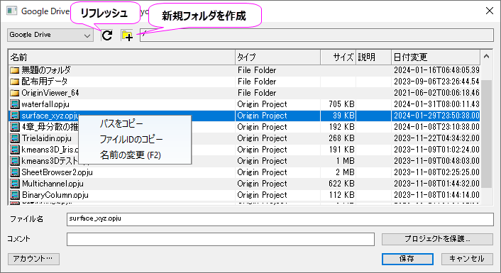This screenshot has height=273, width=501.
Task: Select the 配布用データ folder icon
Action: tap(15, 82)
